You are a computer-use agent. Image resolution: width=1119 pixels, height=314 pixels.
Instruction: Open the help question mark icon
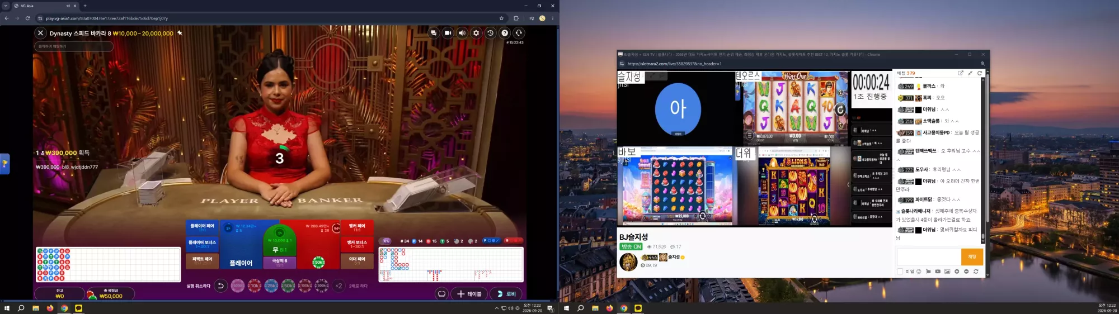tap(505, 33)
